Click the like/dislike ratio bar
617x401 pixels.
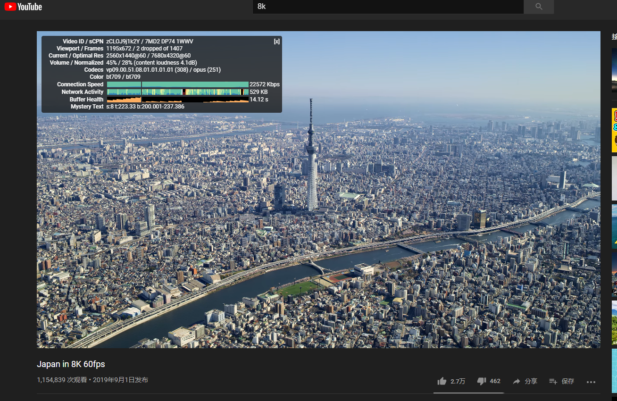468,393
